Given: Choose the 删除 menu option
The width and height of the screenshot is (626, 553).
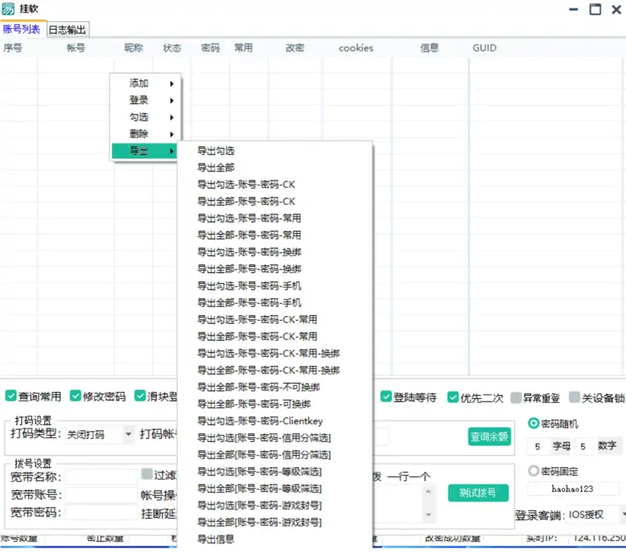Looking at the screenshot, I should pyautogui.click(x=139, y=134).
